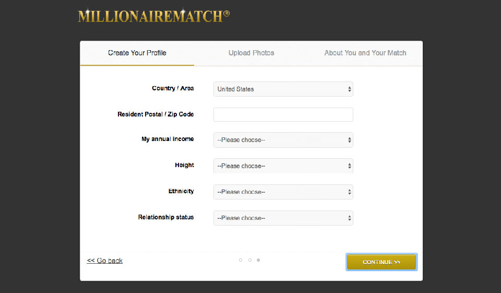This screenshot has width=501, height=293.
Task: Click the Ethnicity dropdown arrow icon
Action: [349, 192]
